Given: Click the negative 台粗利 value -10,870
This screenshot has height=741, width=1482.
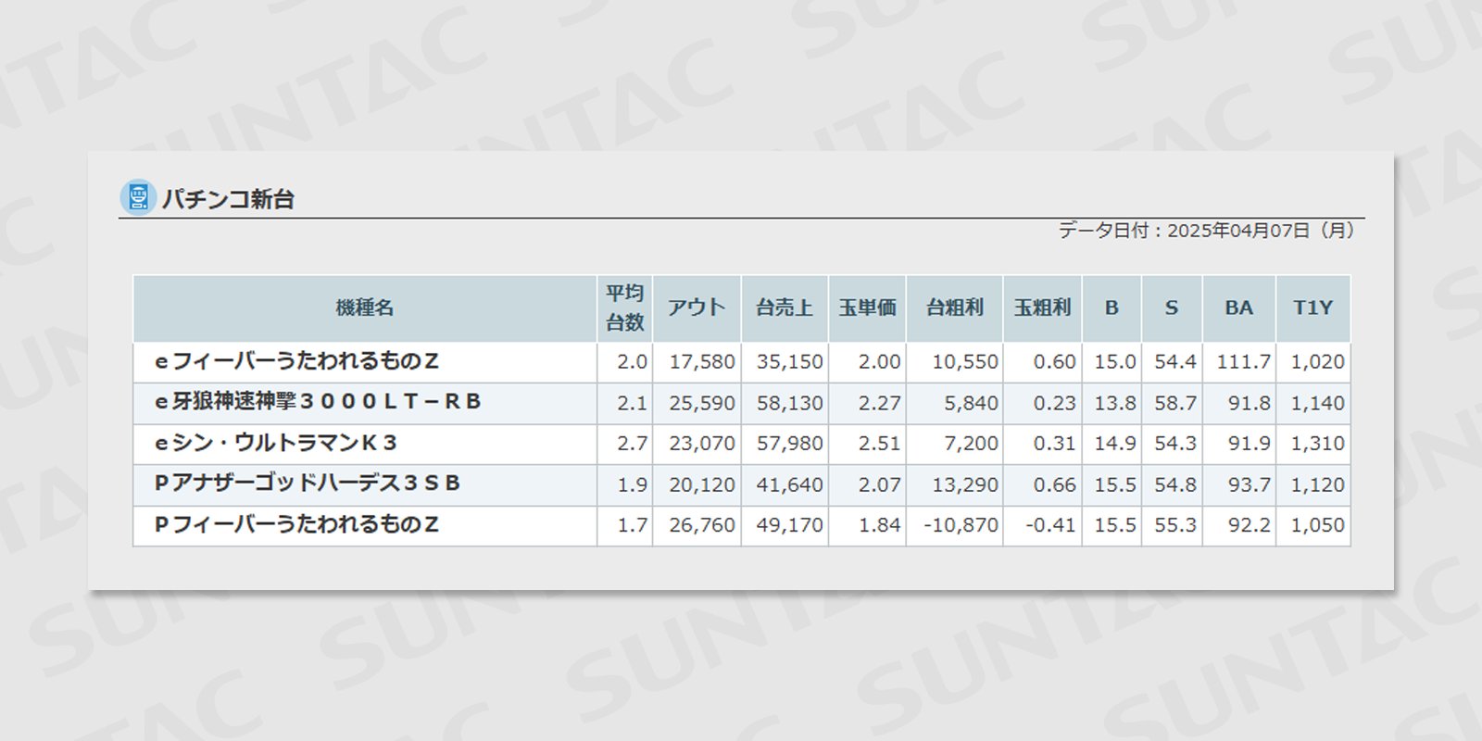Looking at the screenshot, I should [x=961, y=525].
